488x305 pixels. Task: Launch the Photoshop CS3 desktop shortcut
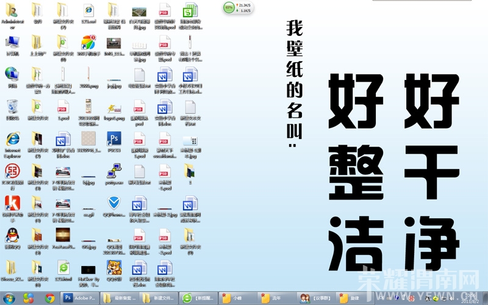[113, 139]
